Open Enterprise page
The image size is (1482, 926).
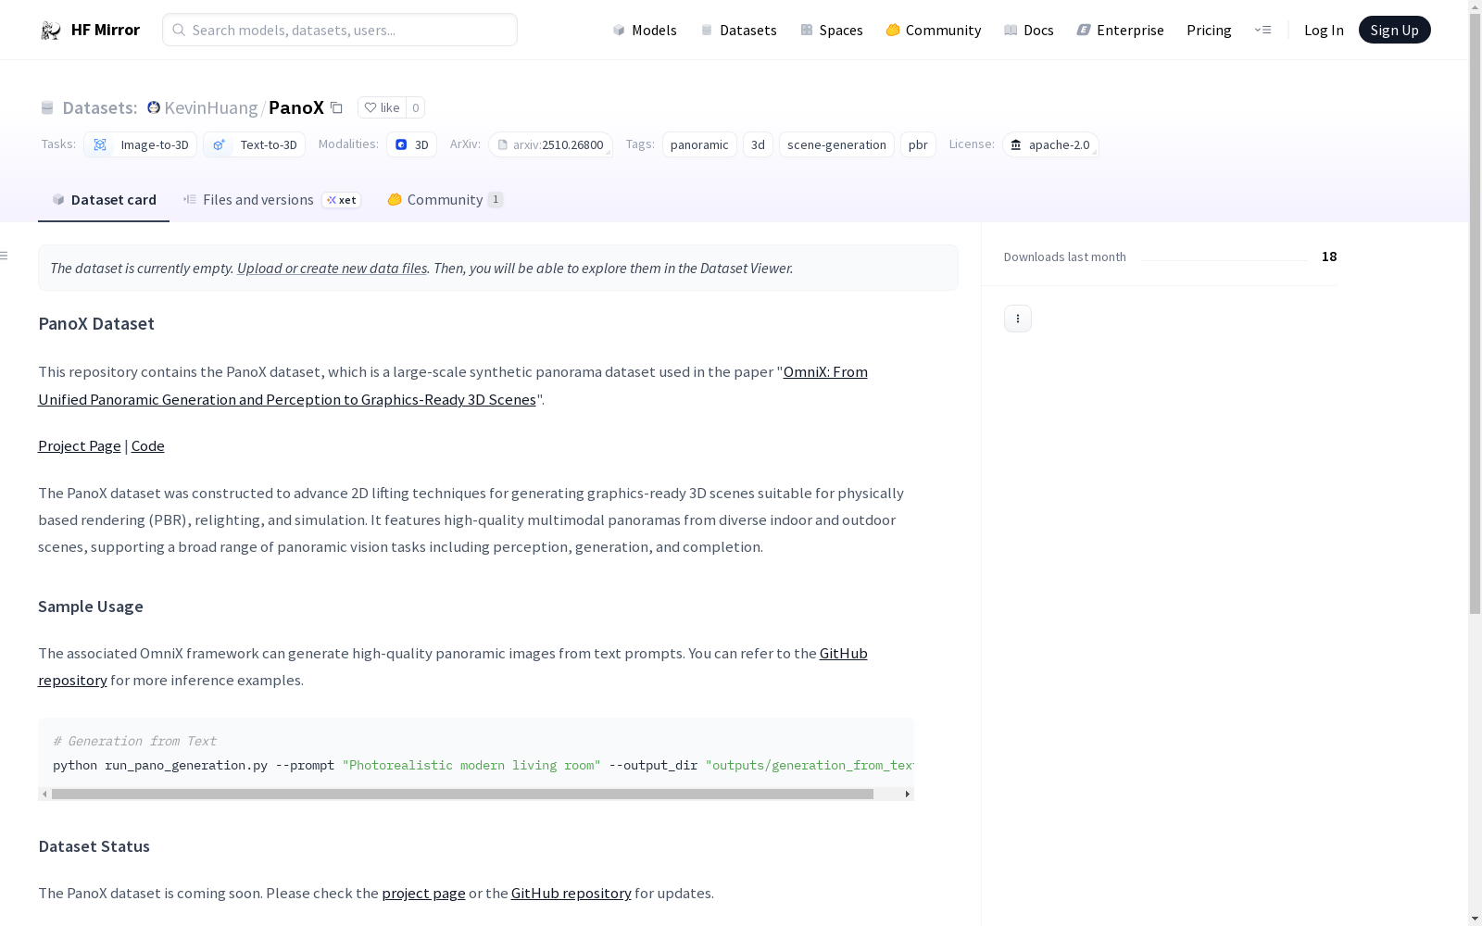(1121, 31)
